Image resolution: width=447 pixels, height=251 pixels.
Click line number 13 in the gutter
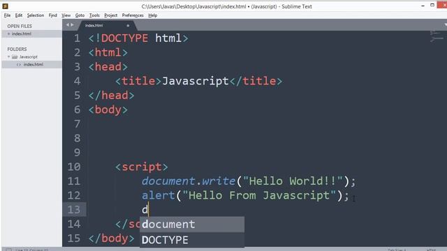click(x=74, y=210)
